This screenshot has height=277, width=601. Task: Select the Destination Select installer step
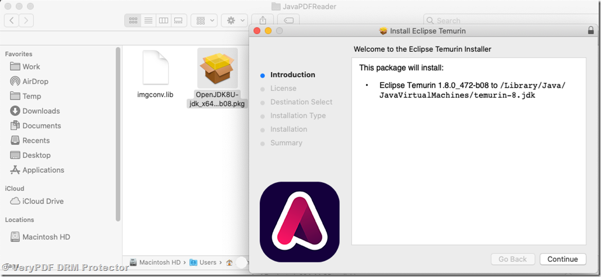click(x=301, y=102)
